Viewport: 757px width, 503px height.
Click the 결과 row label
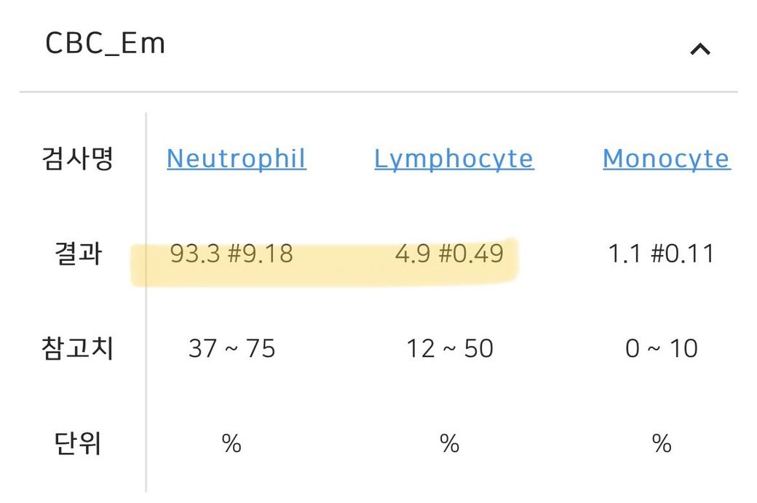[x=77, y=254]
